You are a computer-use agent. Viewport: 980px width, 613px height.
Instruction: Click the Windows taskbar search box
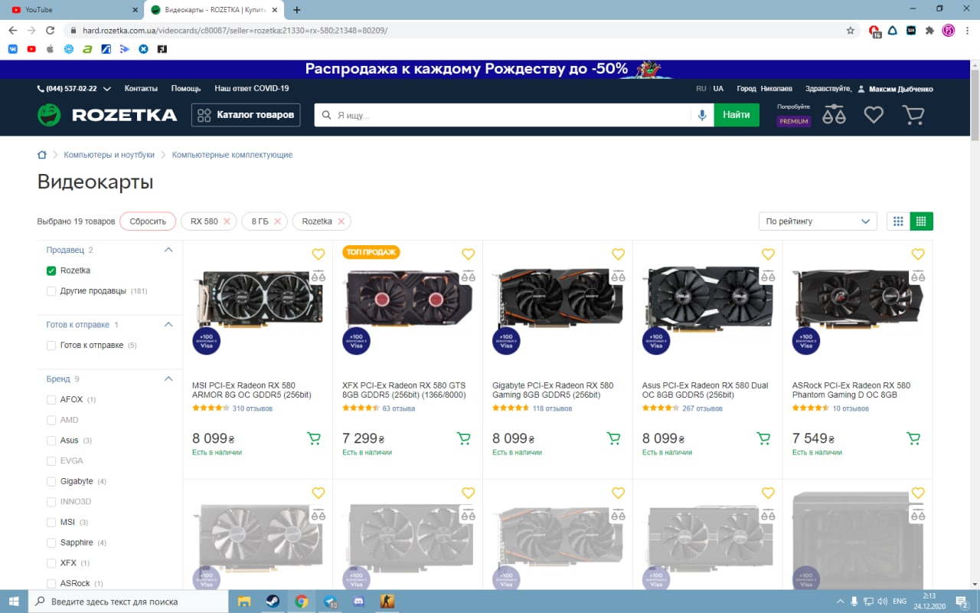coord(129,602)
